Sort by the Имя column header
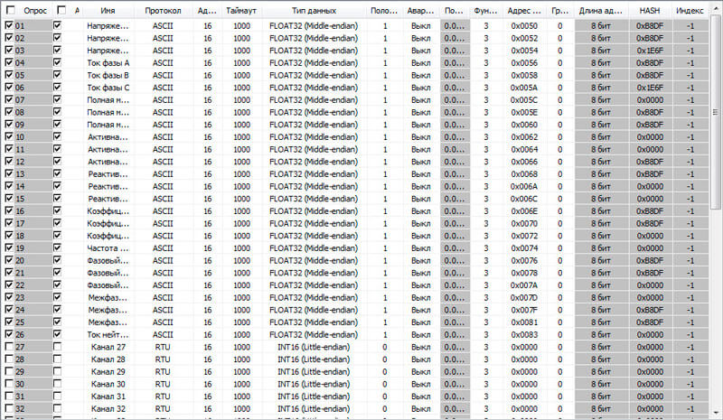This screenshot has height=420, width=723. coord(108,9)
